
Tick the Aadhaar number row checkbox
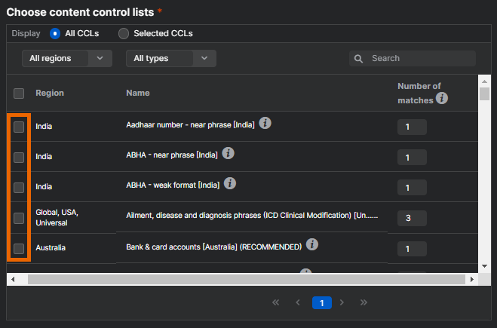click(19, 127)
